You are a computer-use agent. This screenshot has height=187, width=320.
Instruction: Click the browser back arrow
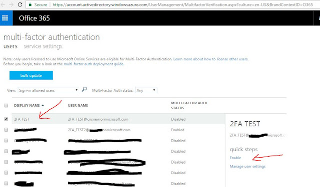tap(3, 4)
